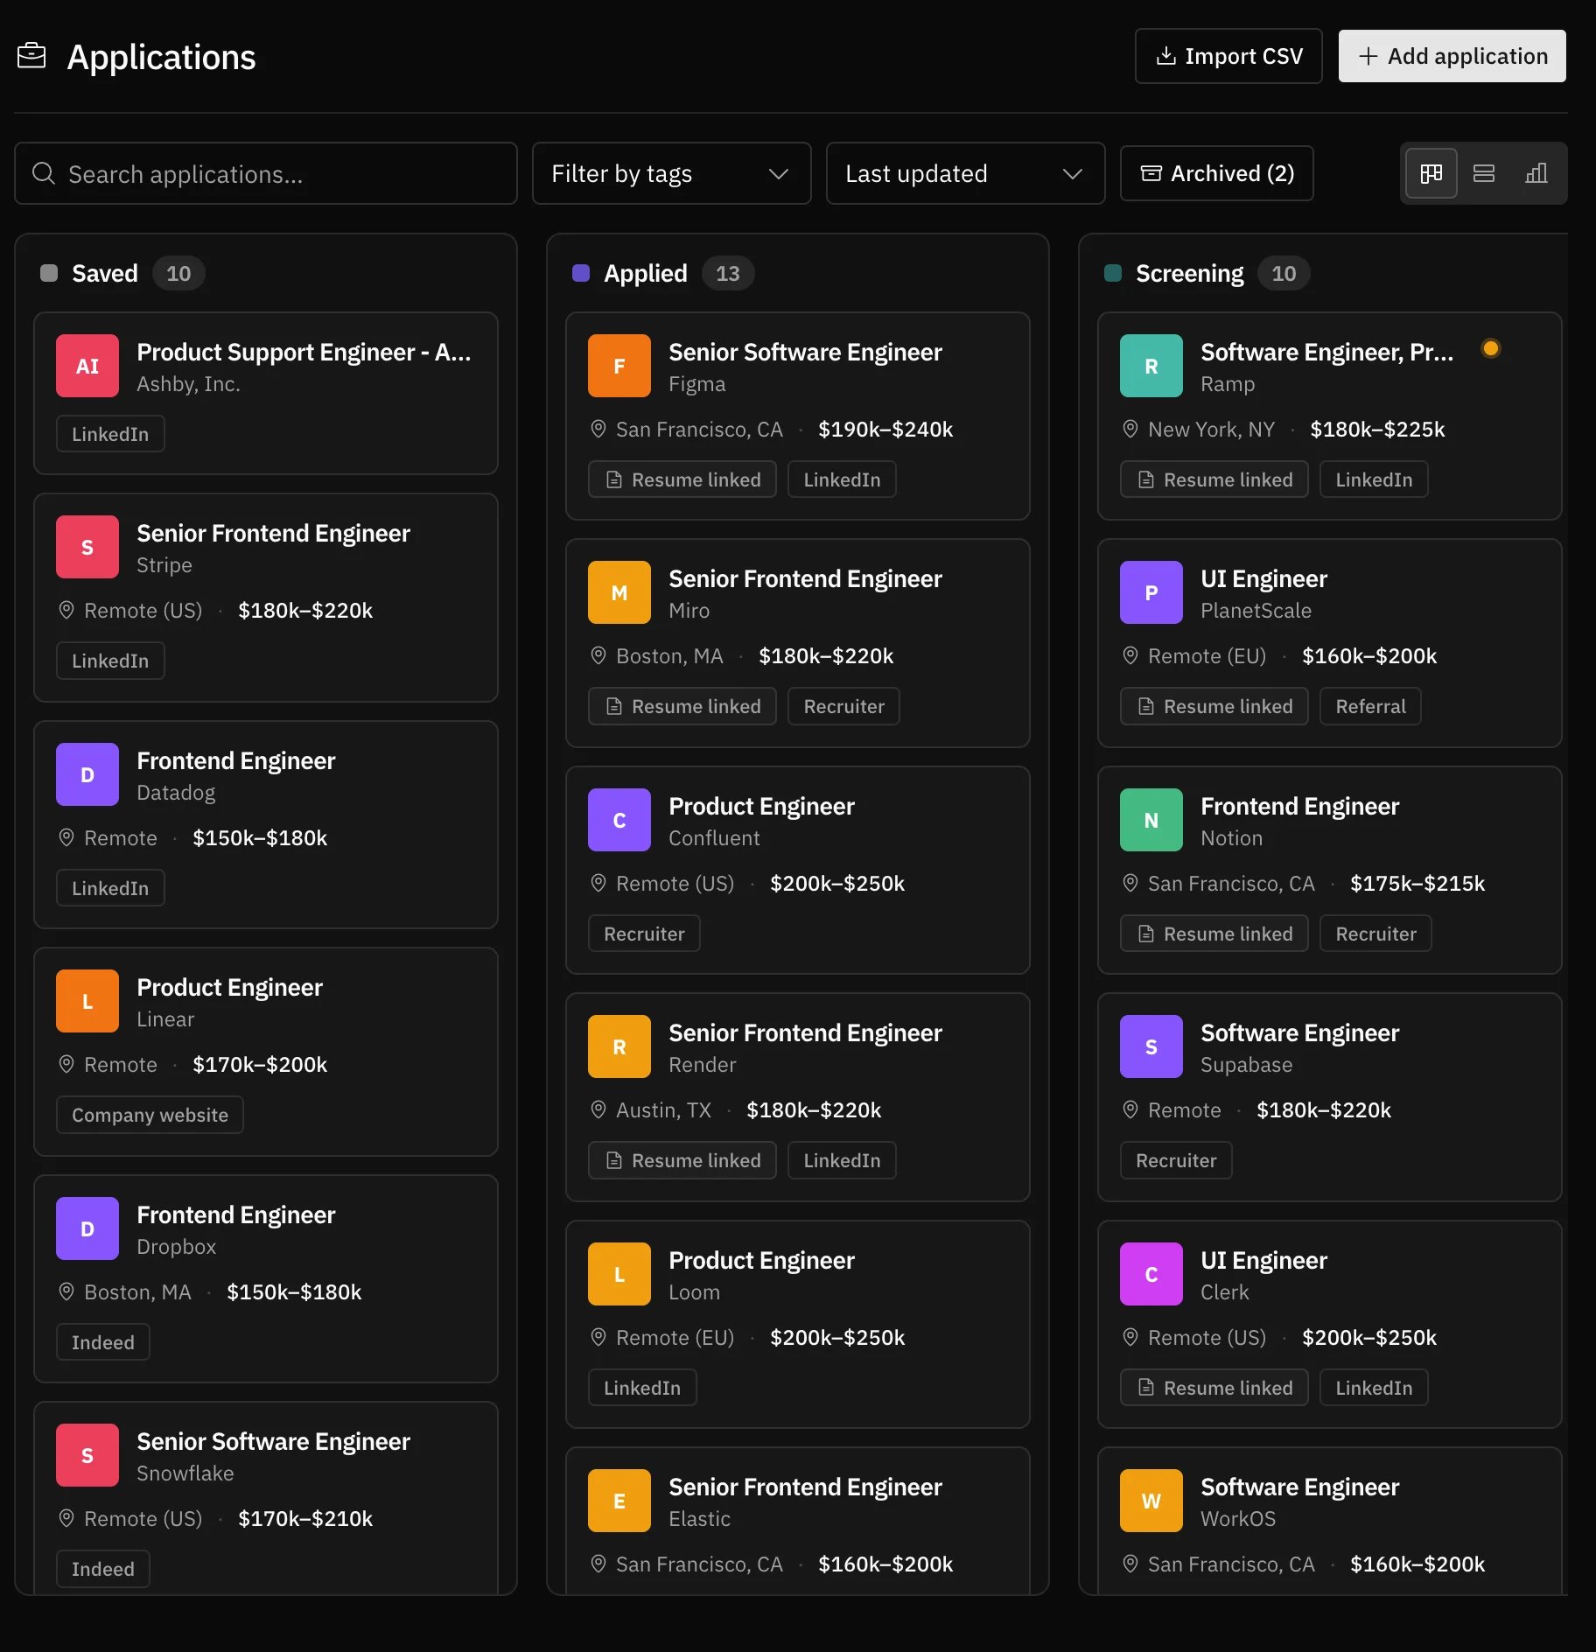
Task: Click the Confluent C avatar
Action: (x=619, y=820)
